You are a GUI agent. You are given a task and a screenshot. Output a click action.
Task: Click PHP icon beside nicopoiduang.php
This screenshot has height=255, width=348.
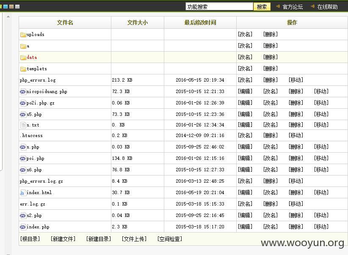22,92
